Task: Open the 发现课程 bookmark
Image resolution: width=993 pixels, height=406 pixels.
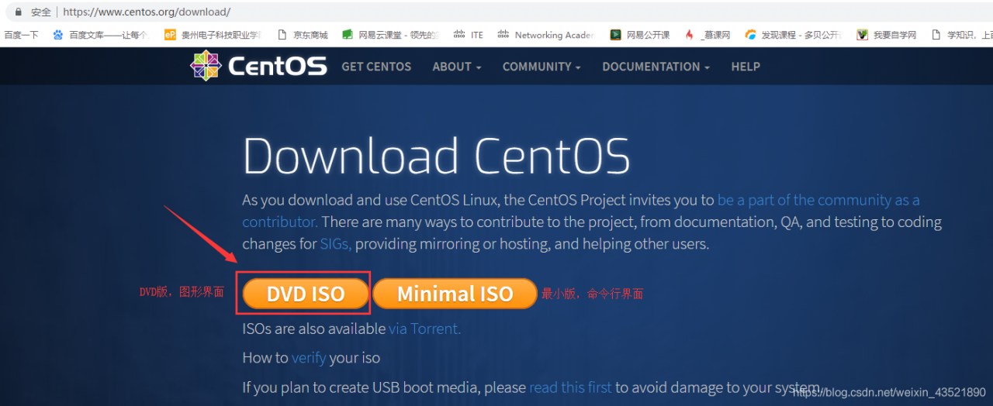Action: (793, 35)
